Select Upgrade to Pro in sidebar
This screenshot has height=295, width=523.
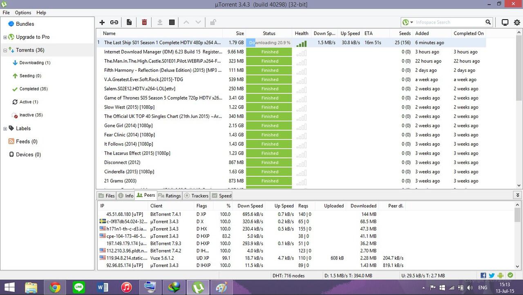(33, 37)
